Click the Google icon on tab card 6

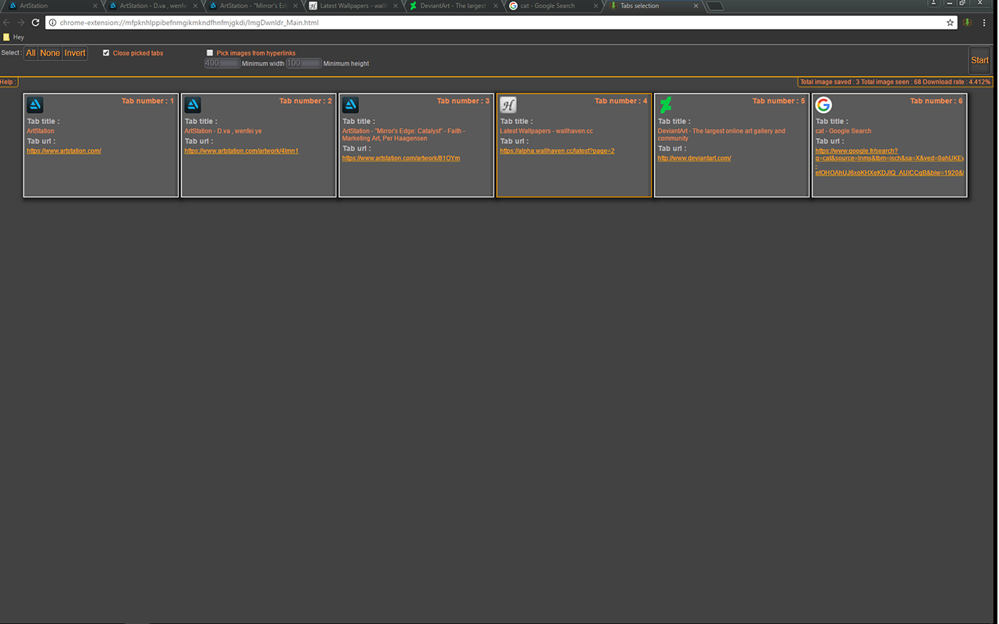pos(823,105)
